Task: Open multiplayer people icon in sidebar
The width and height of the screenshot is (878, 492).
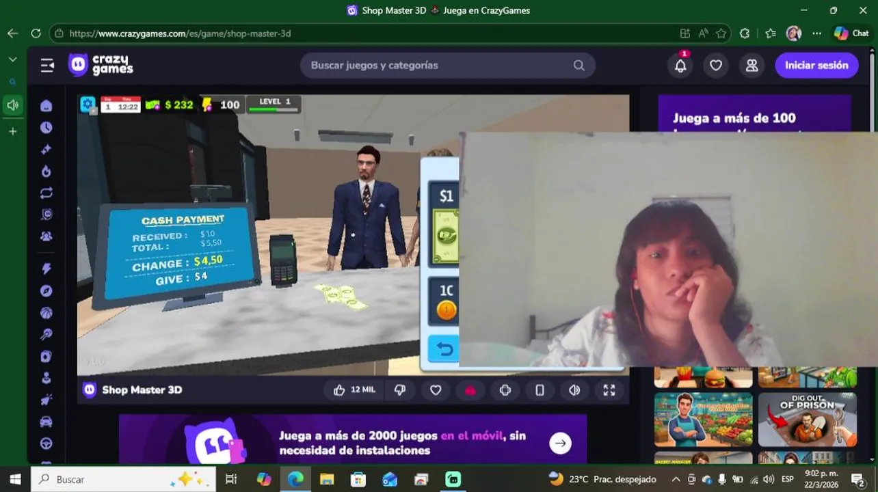Action: pyautogui.click(x=46, y=236)
